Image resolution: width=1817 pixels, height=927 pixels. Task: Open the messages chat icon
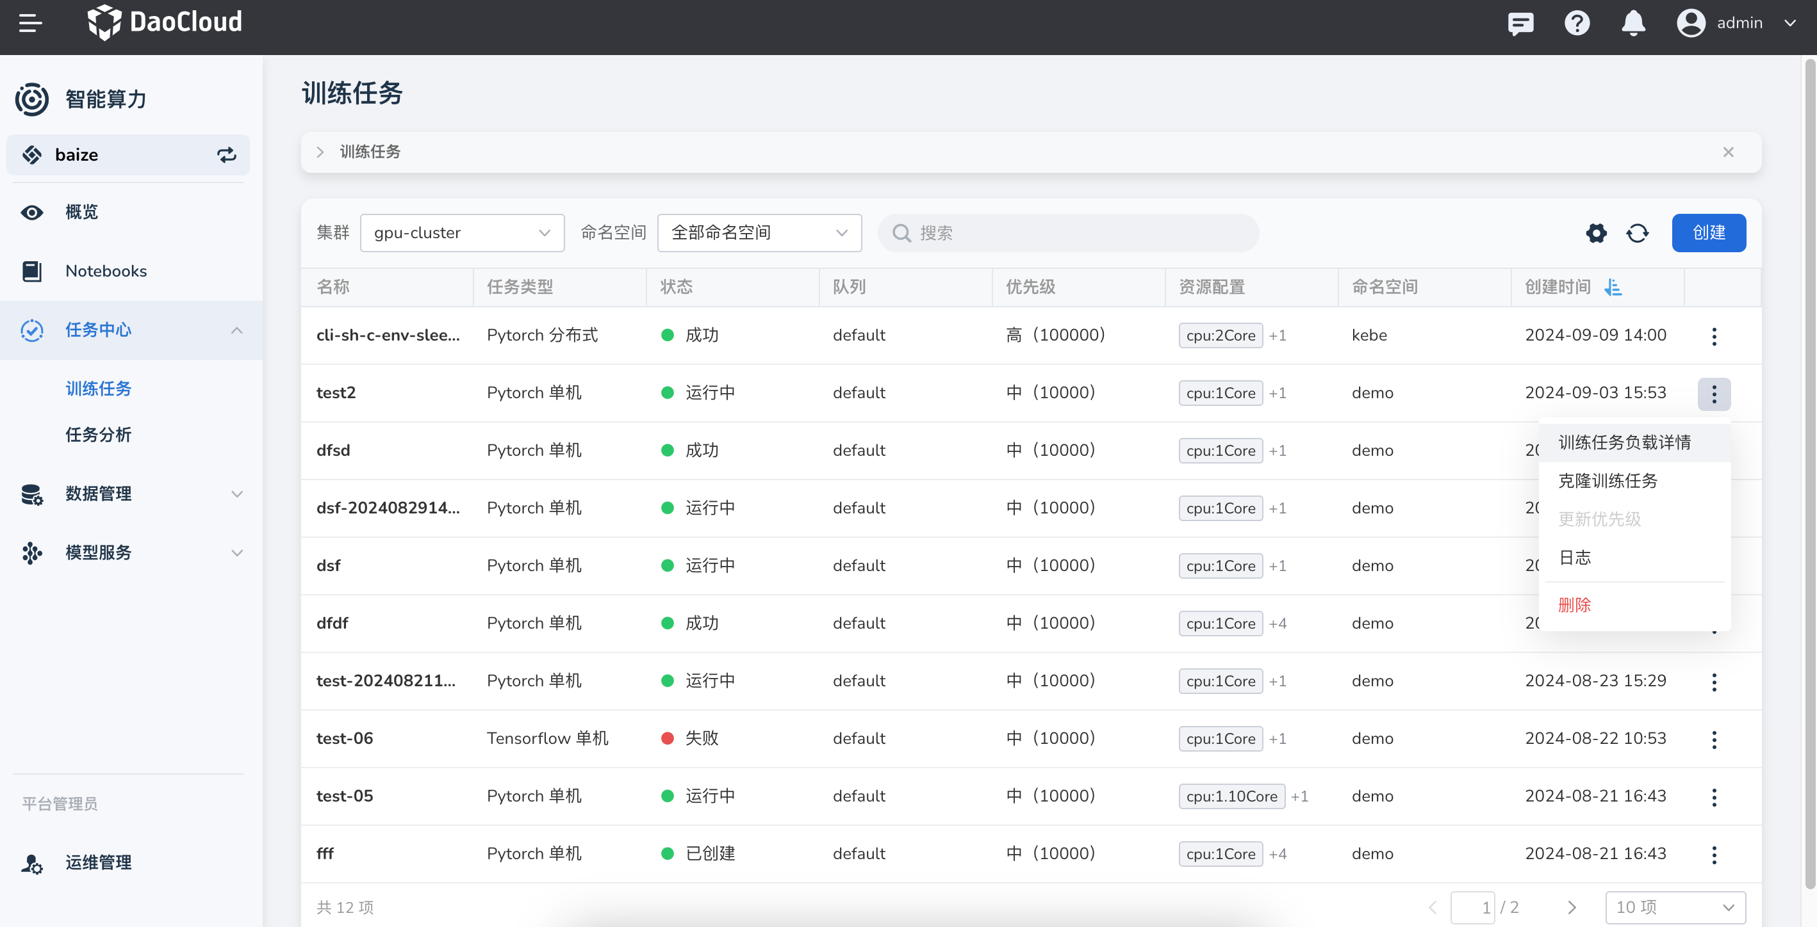click(1520, 23)
